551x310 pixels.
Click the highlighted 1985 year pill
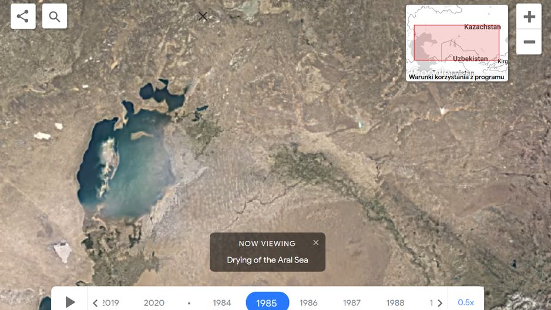267,302
